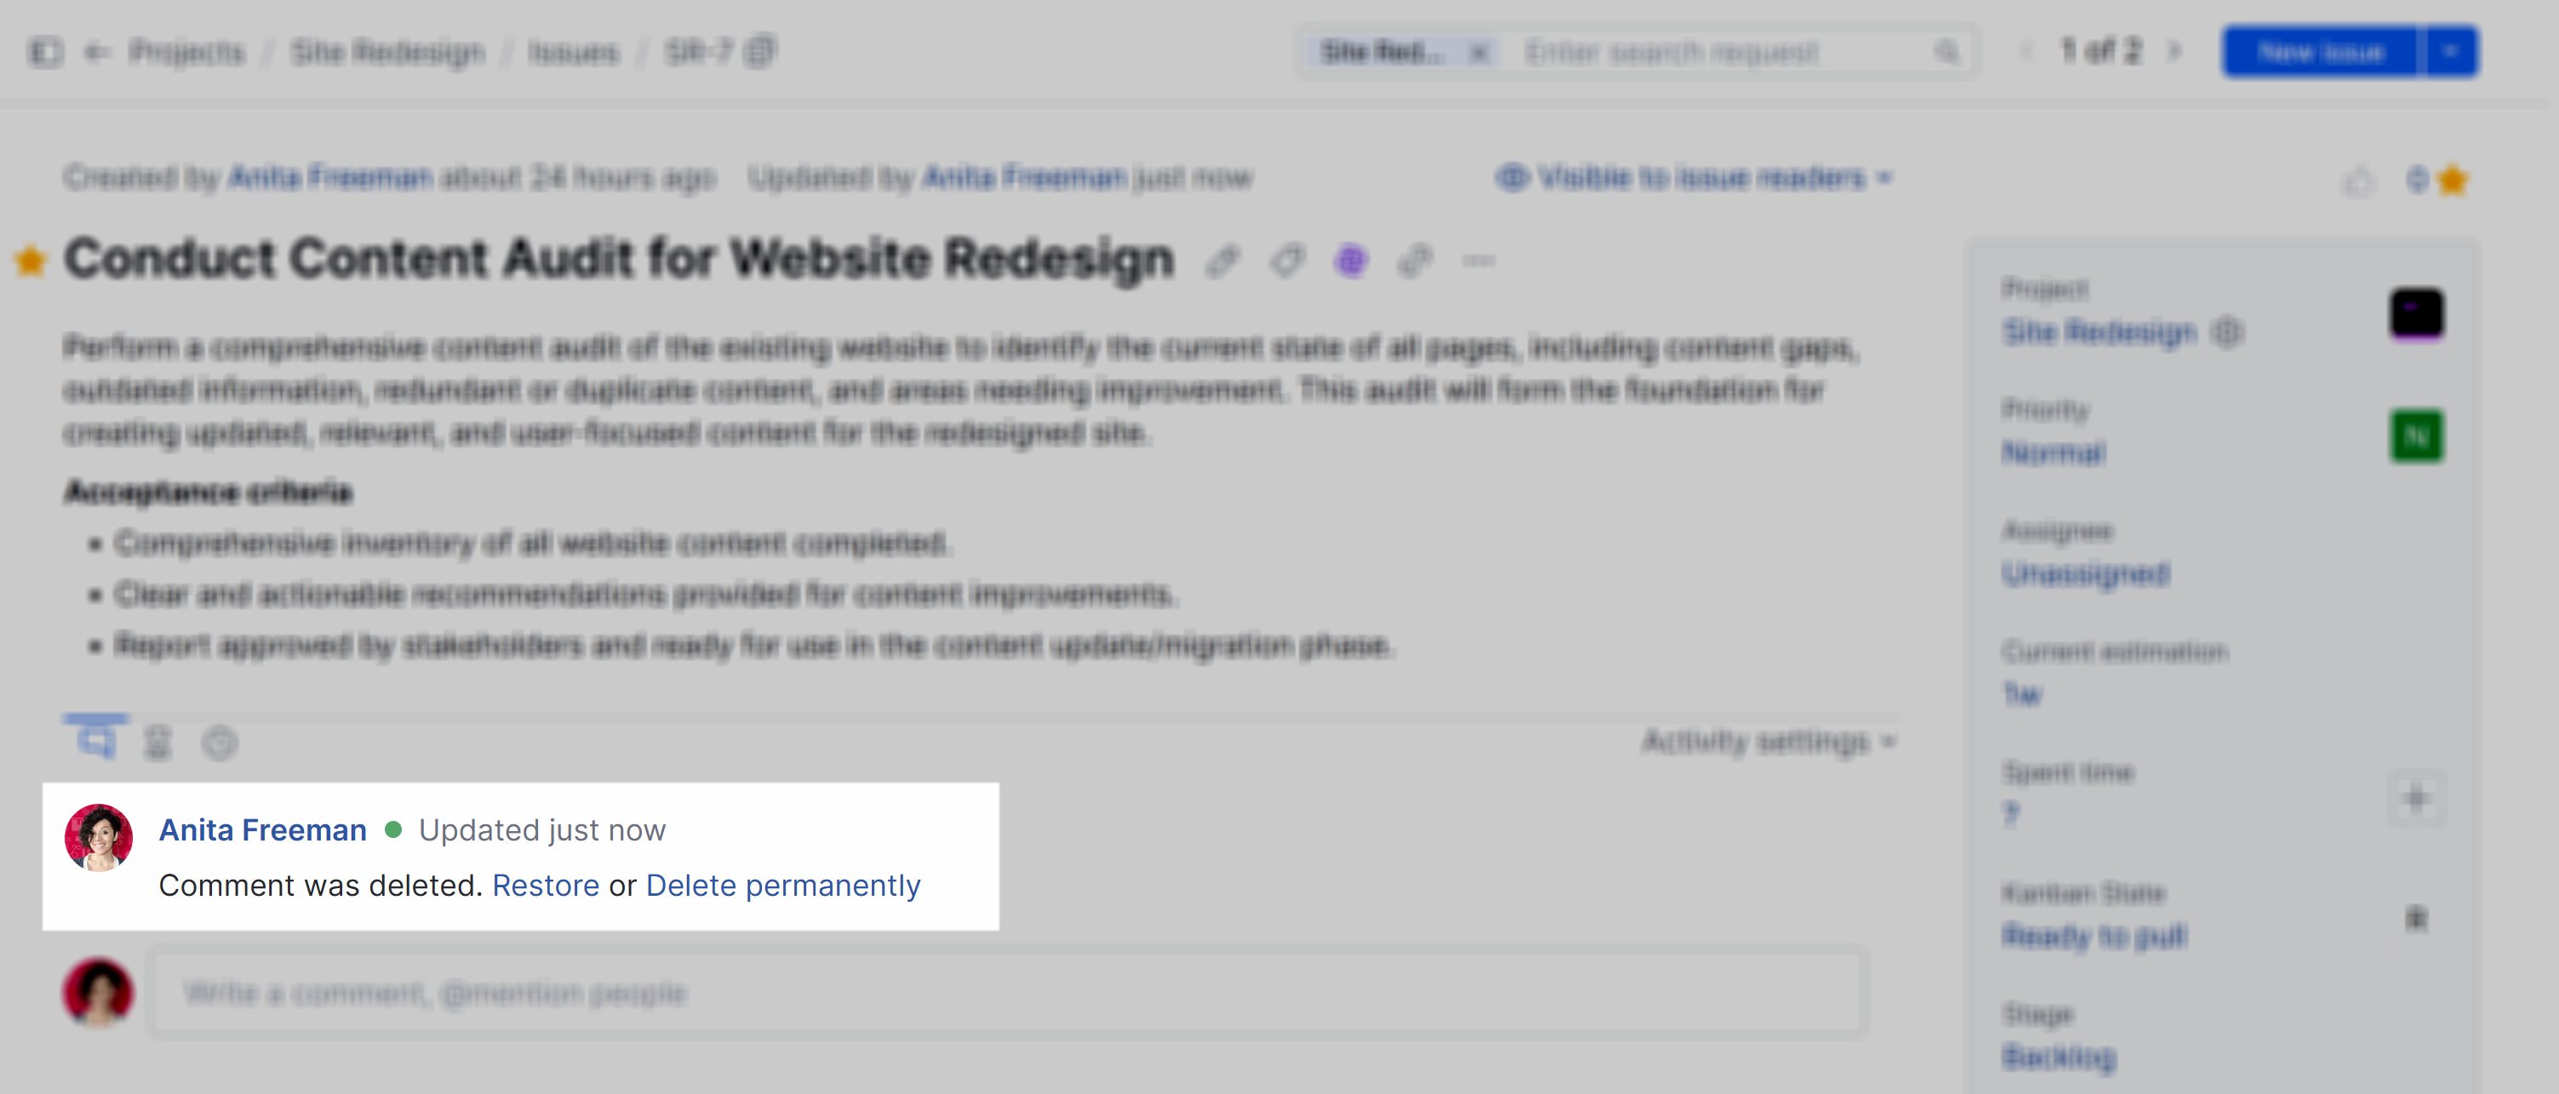Copy the issue link via the link icon

(1414, 260)
